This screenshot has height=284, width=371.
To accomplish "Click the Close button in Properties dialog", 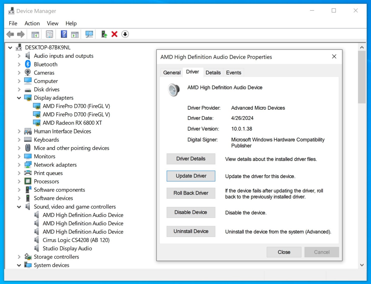I will tap(284, 252).
